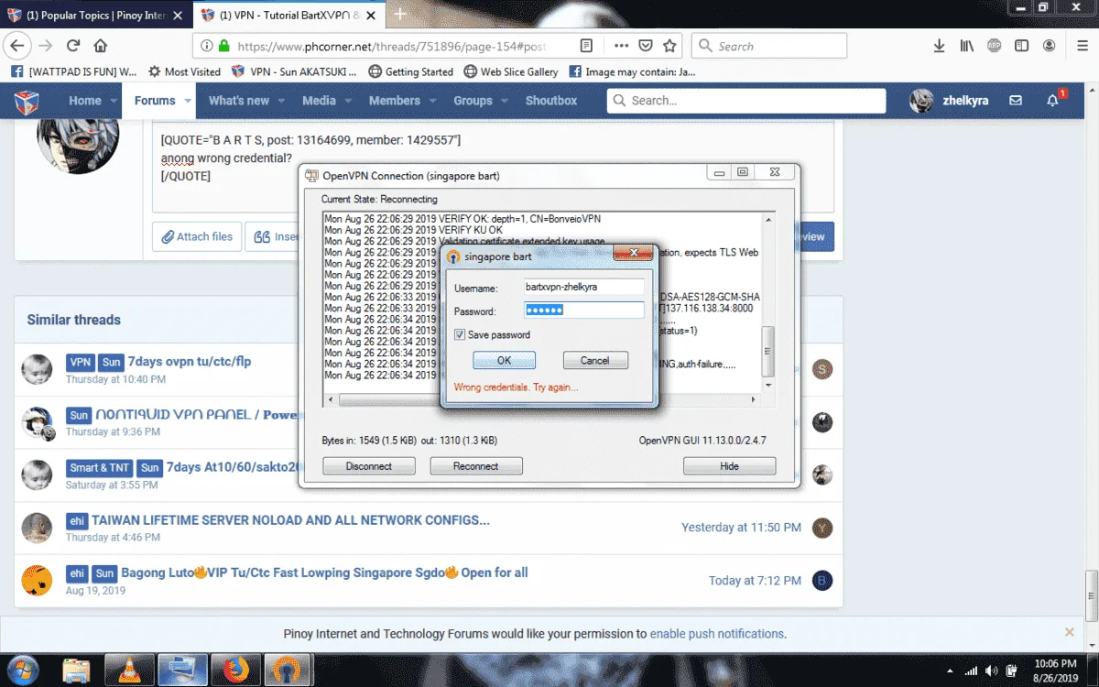Open the Shoutbox nav item
This screenshot has height=687, width=1099.
(551, 101)
